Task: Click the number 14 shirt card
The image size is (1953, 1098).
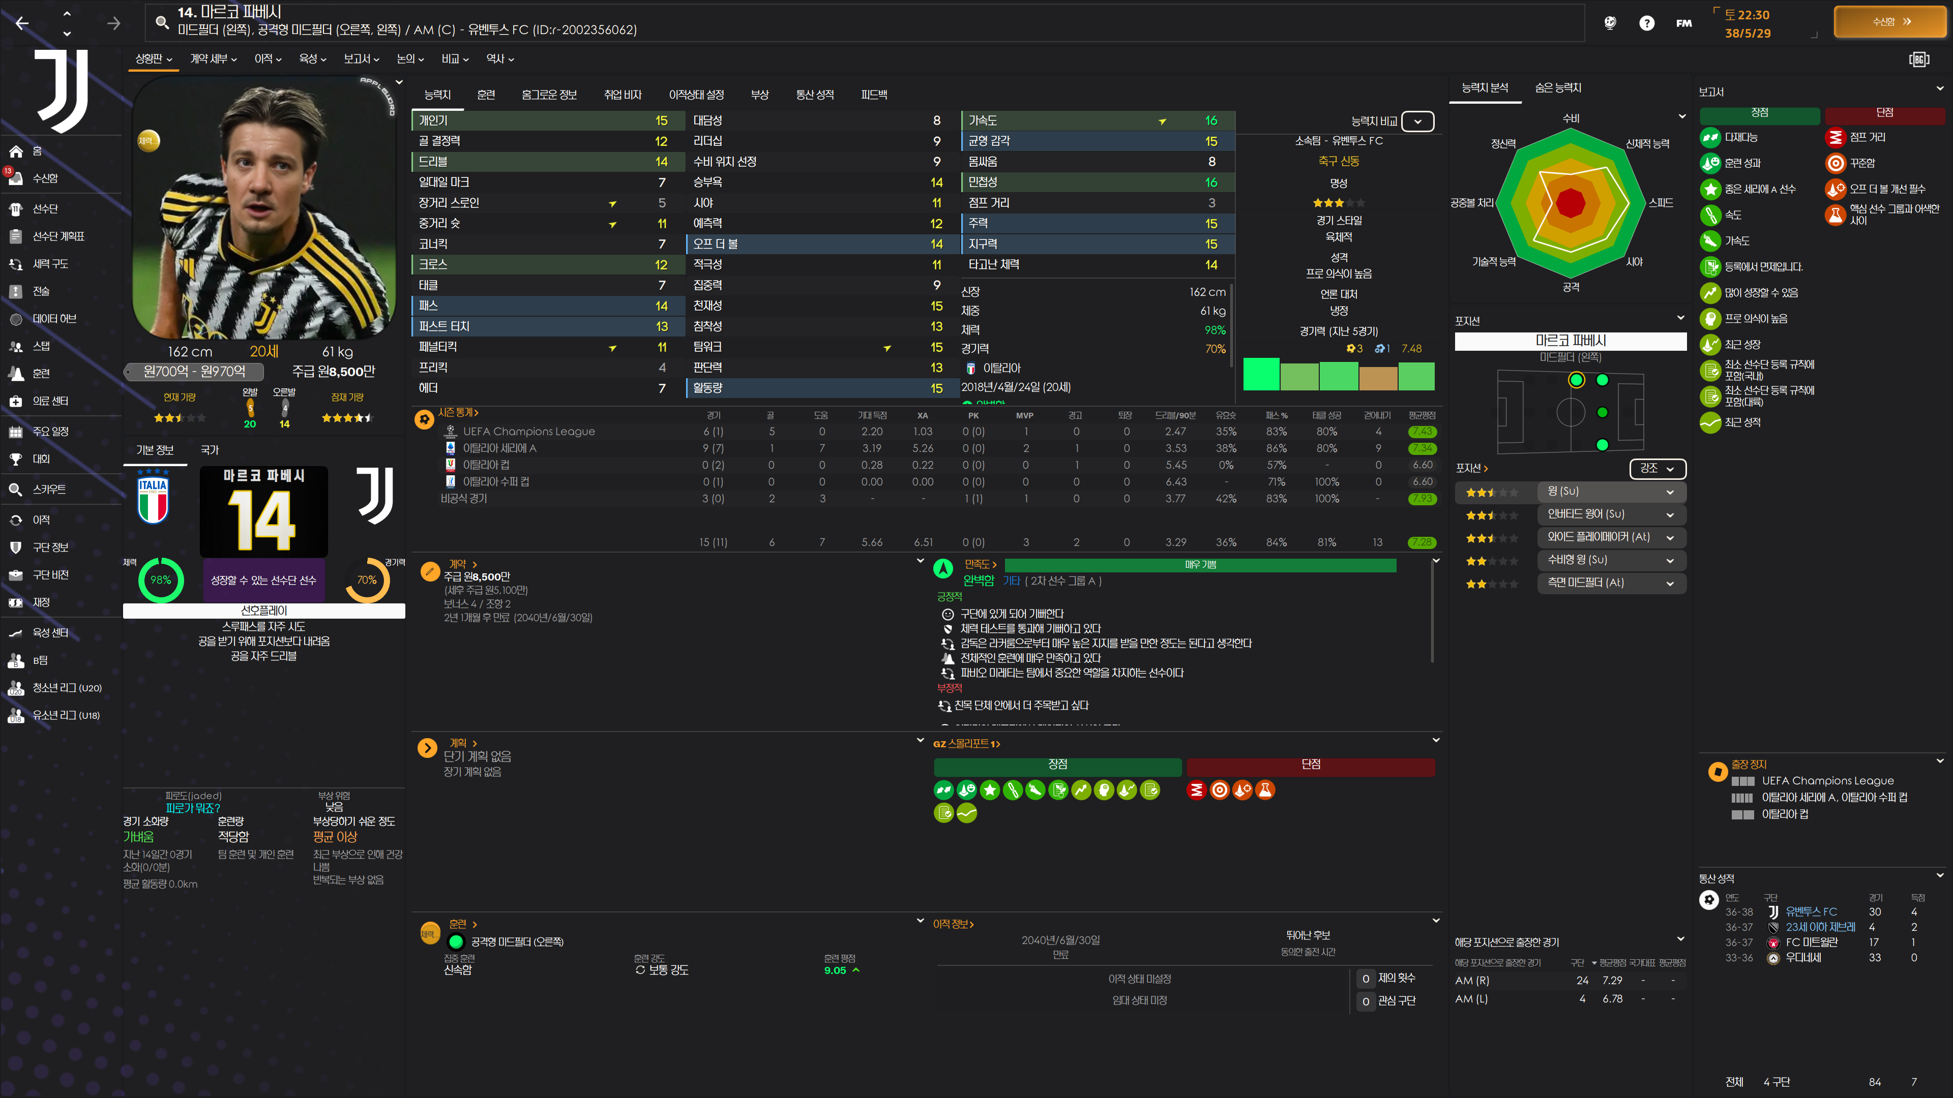Action: [x=264, y=511]
